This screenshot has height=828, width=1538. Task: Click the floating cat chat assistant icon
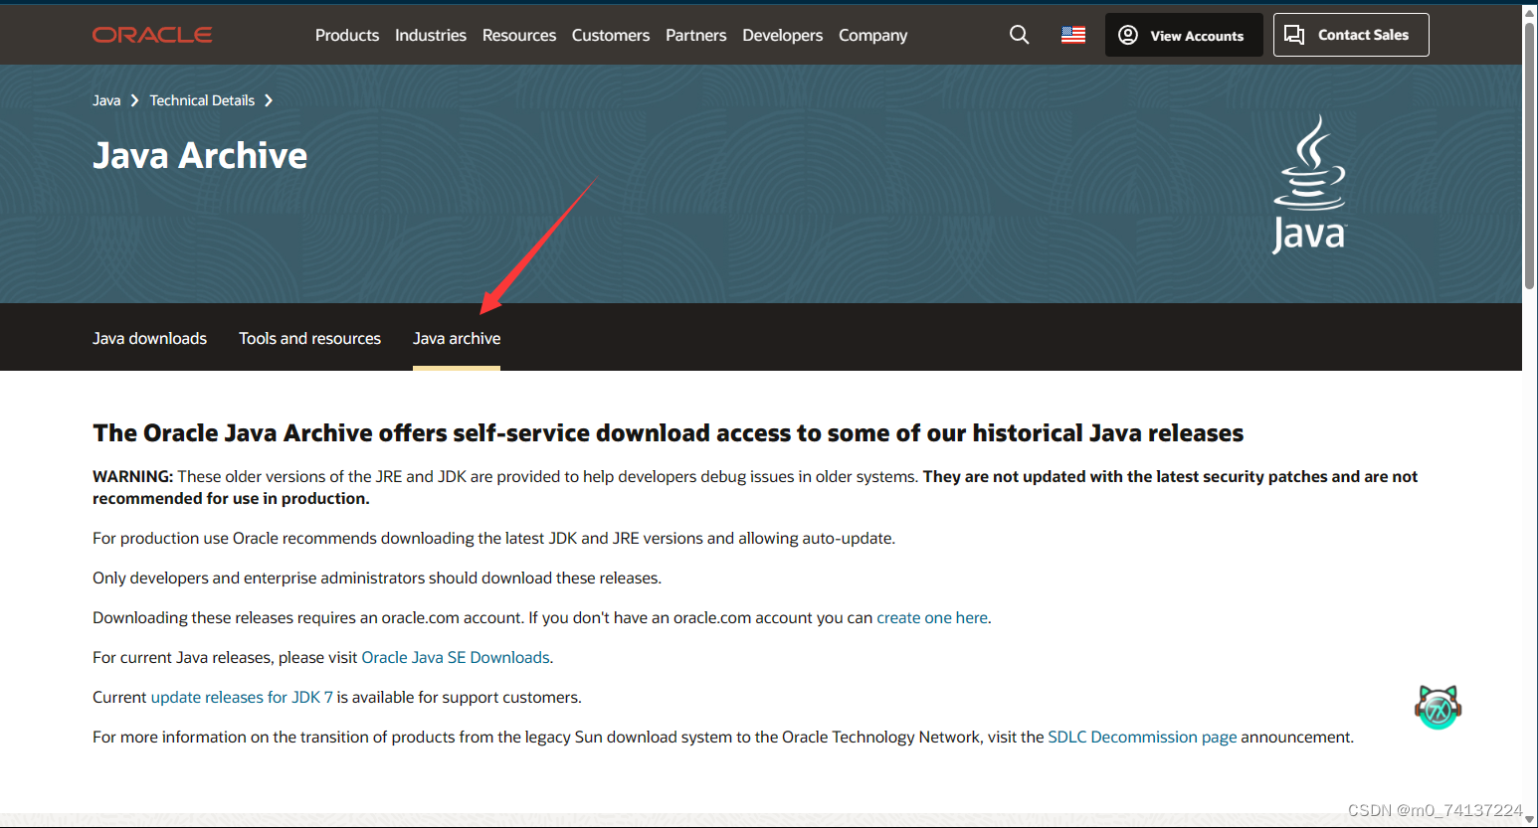pyautogui.click(x=1438, y=707)
